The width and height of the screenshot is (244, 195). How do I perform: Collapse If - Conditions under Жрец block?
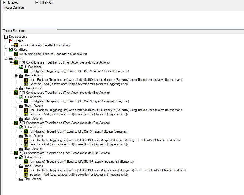coord(16,127)
